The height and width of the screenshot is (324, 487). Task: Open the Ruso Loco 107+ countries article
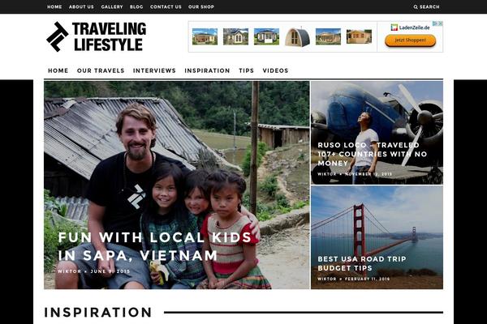click(373, 154)
